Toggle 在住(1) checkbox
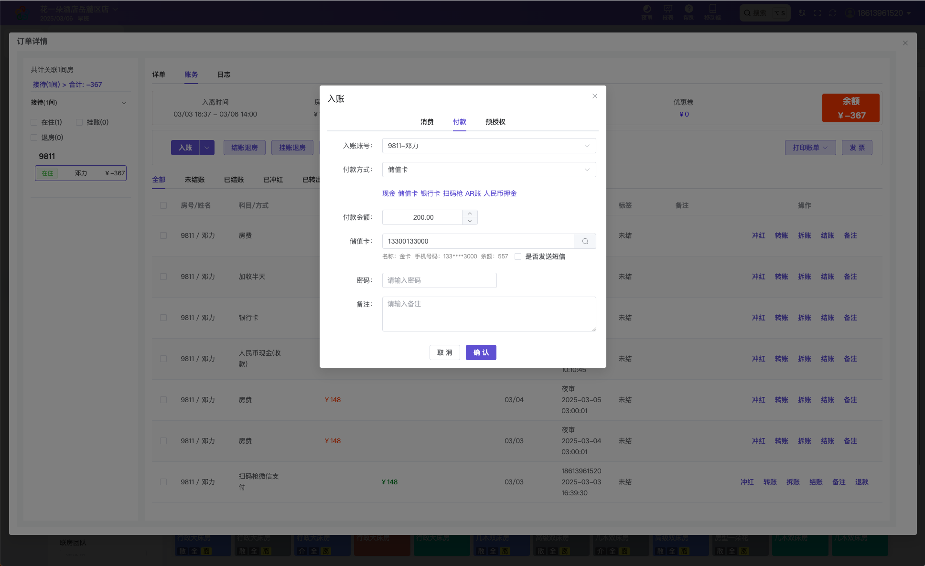Screen dimensions: 925x566 click(34, 122)
